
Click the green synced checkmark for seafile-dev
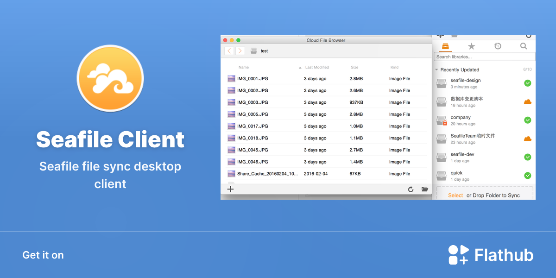(x=527, y=157)
